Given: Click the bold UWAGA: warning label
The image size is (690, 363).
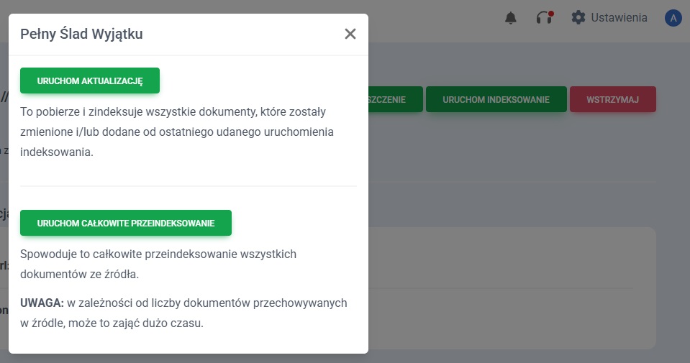Looking at the screenshot, I should pos(42,303).
